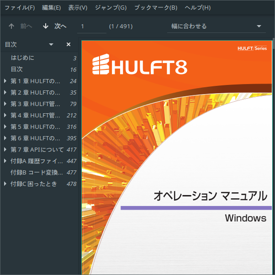Focus the page number input field

(x=92, y=26)
